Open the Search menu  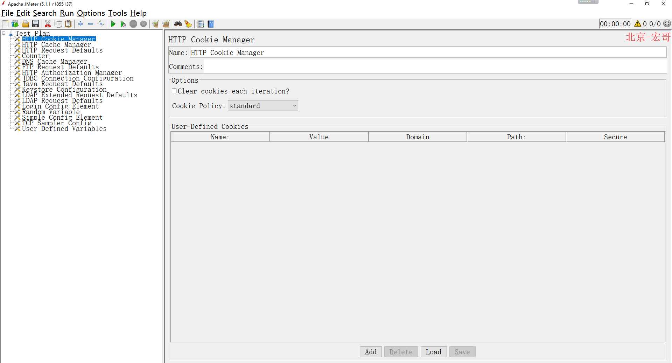tap(44, 13)
